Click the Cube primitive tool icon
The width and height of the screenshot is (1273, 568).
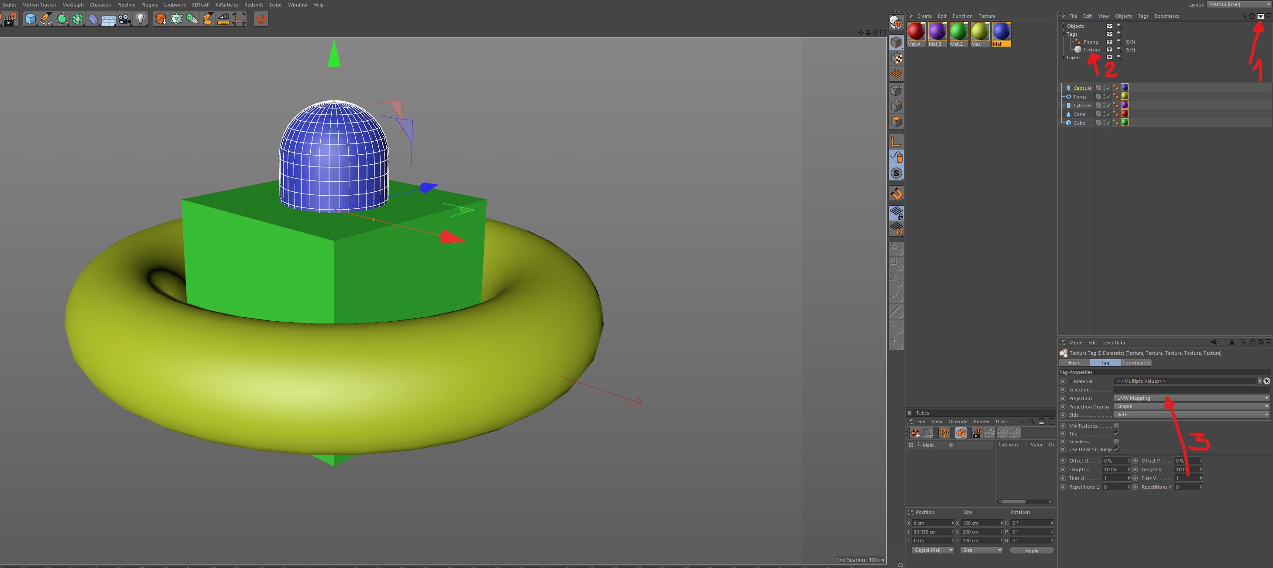30,19
